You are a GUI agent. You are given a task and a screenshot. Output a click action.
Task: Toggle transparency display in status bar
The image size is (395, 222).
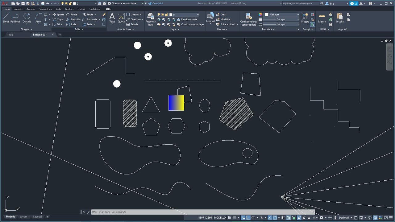click(x=289, y=218)
